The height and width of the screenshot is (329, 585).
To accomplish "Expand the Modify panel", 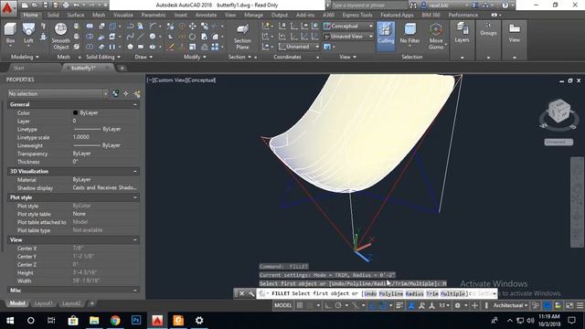I will coord(195,57).
